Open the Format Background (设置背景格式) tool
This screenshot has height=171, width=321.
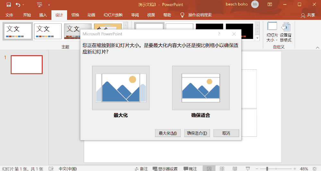pyautogui.click(x=285, y=32)
